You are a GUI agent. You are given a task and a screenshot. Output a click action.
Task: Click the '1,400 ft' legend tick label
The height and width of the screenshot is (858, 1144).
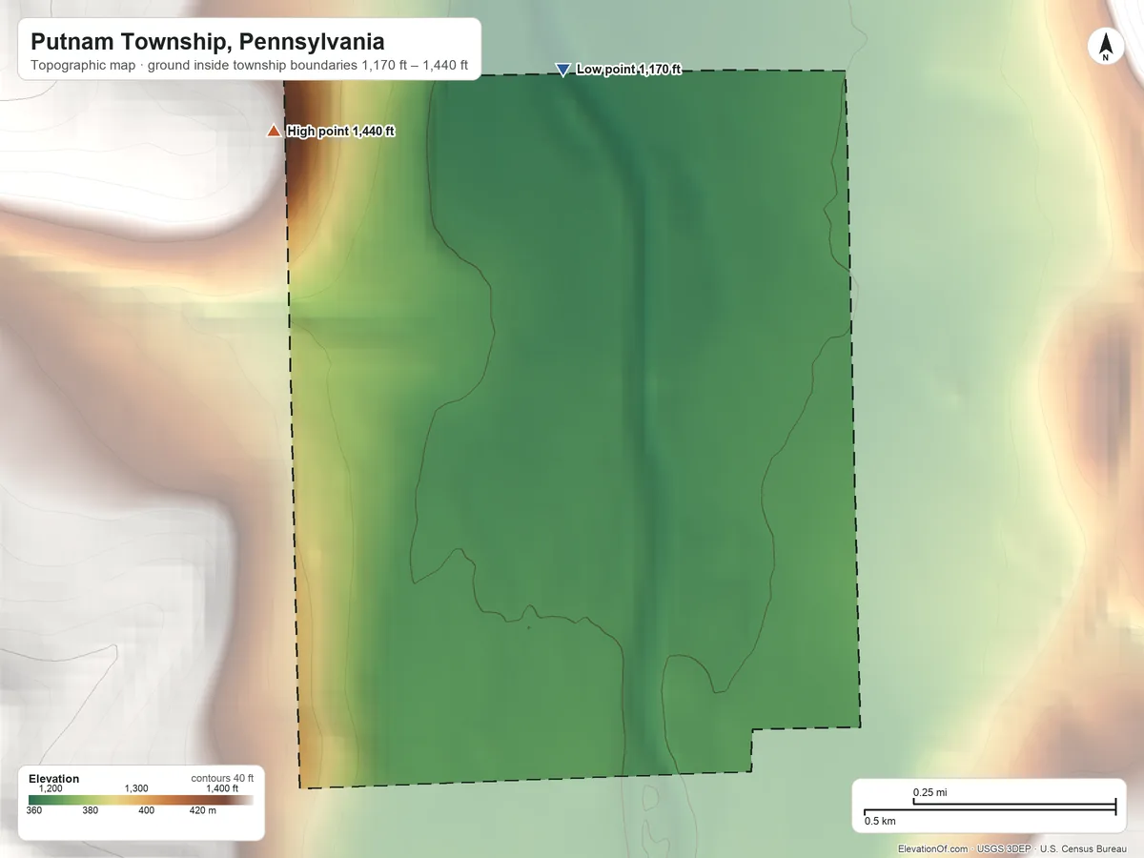tap(221, 788)
